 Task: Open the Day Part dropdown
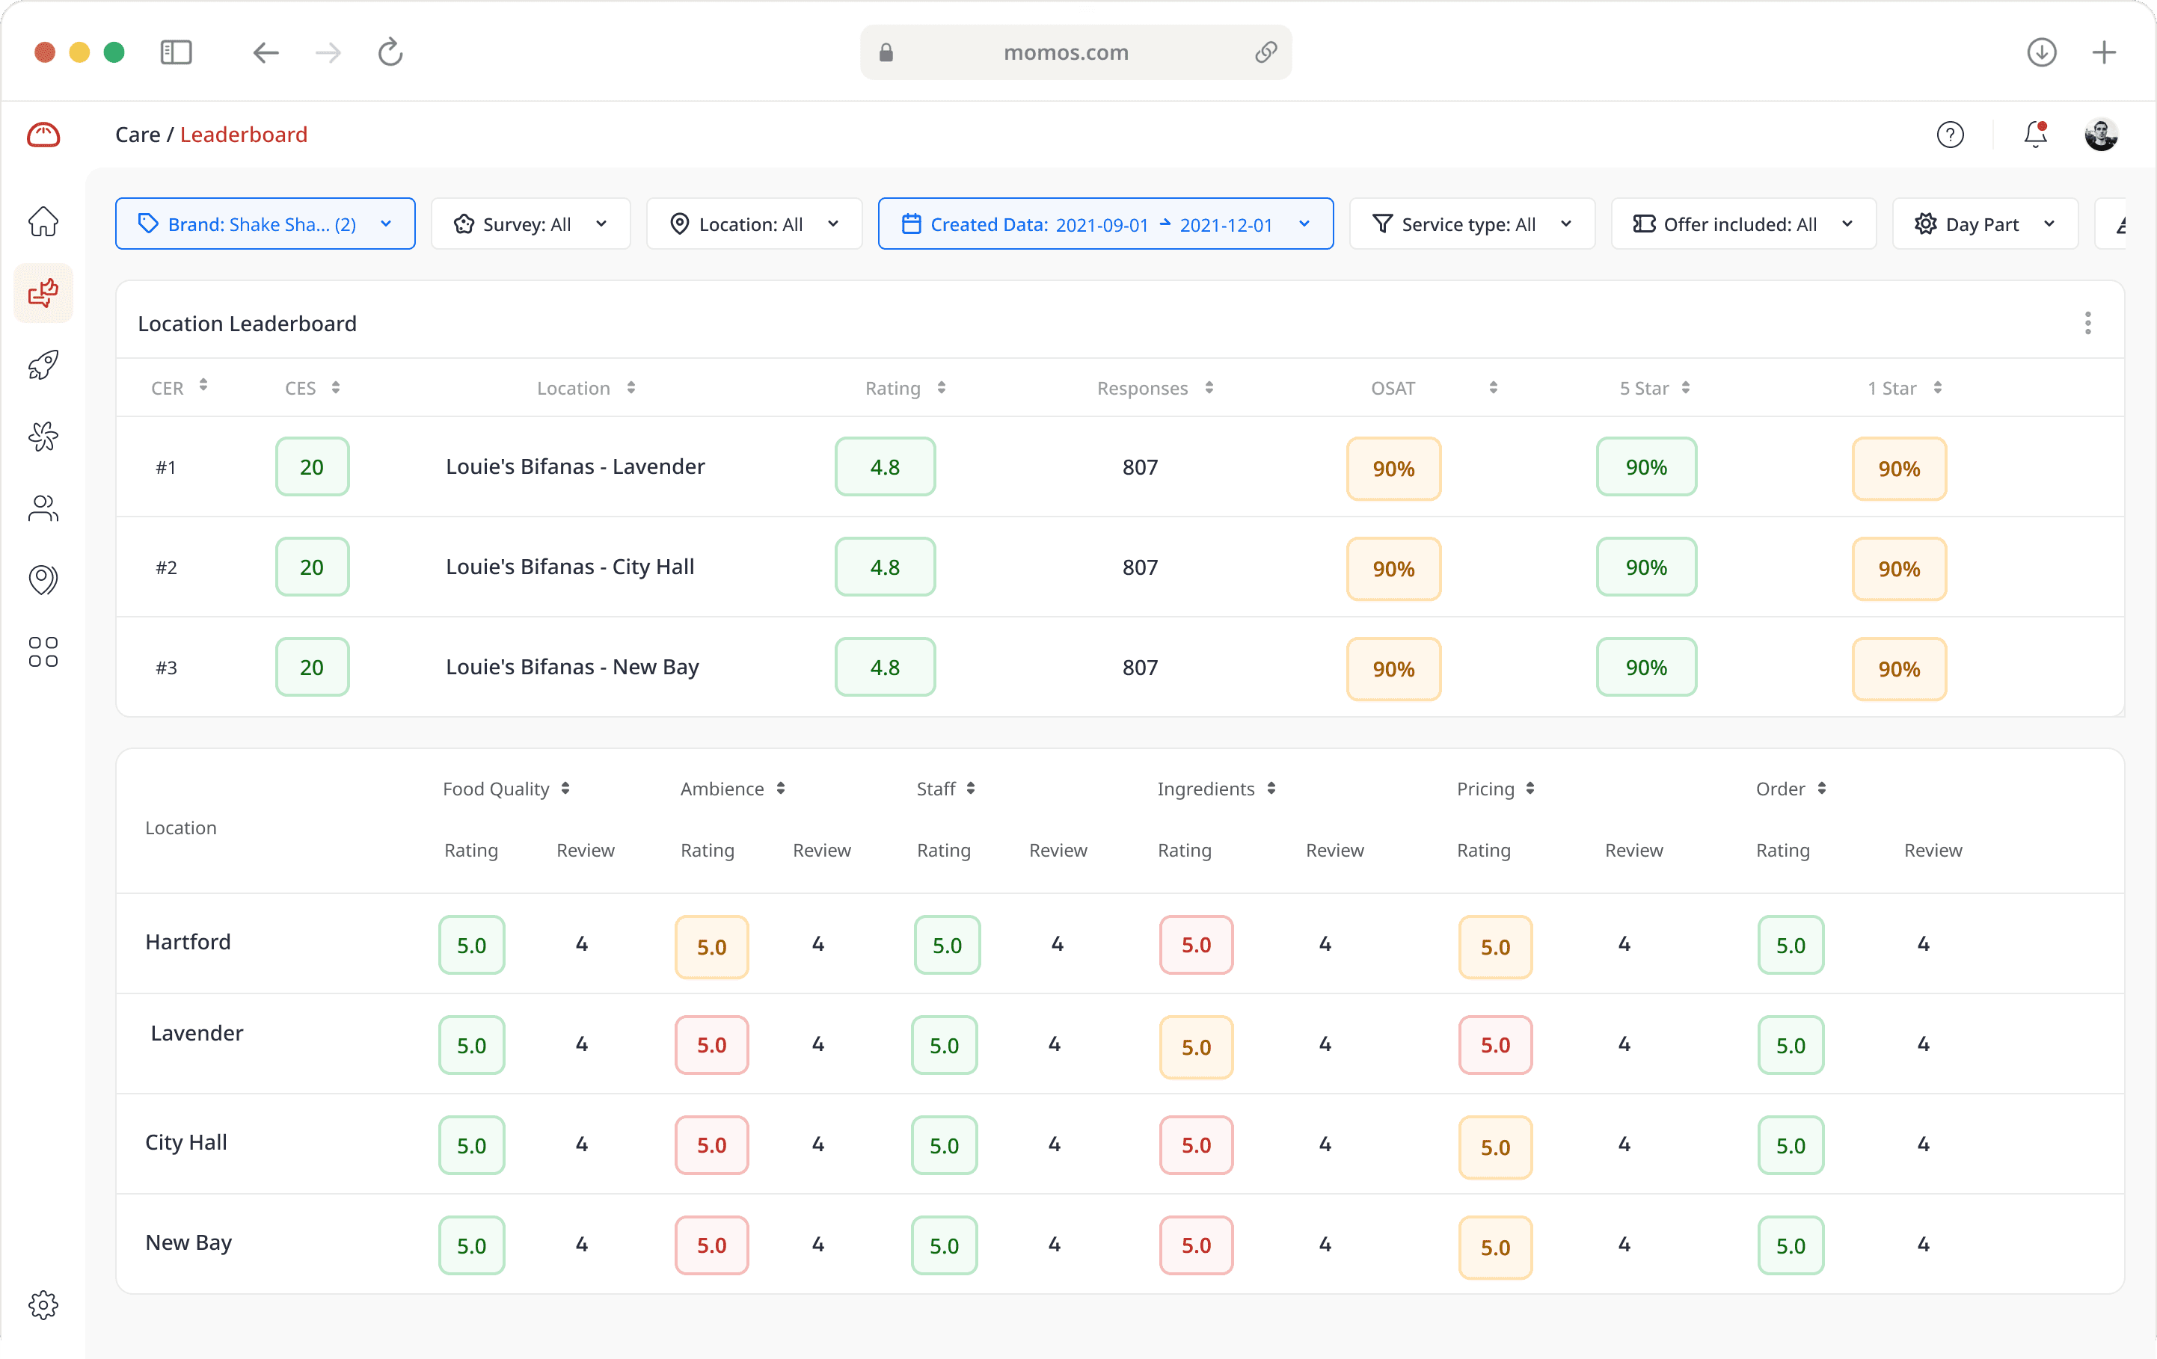(x=1984, y=223)
